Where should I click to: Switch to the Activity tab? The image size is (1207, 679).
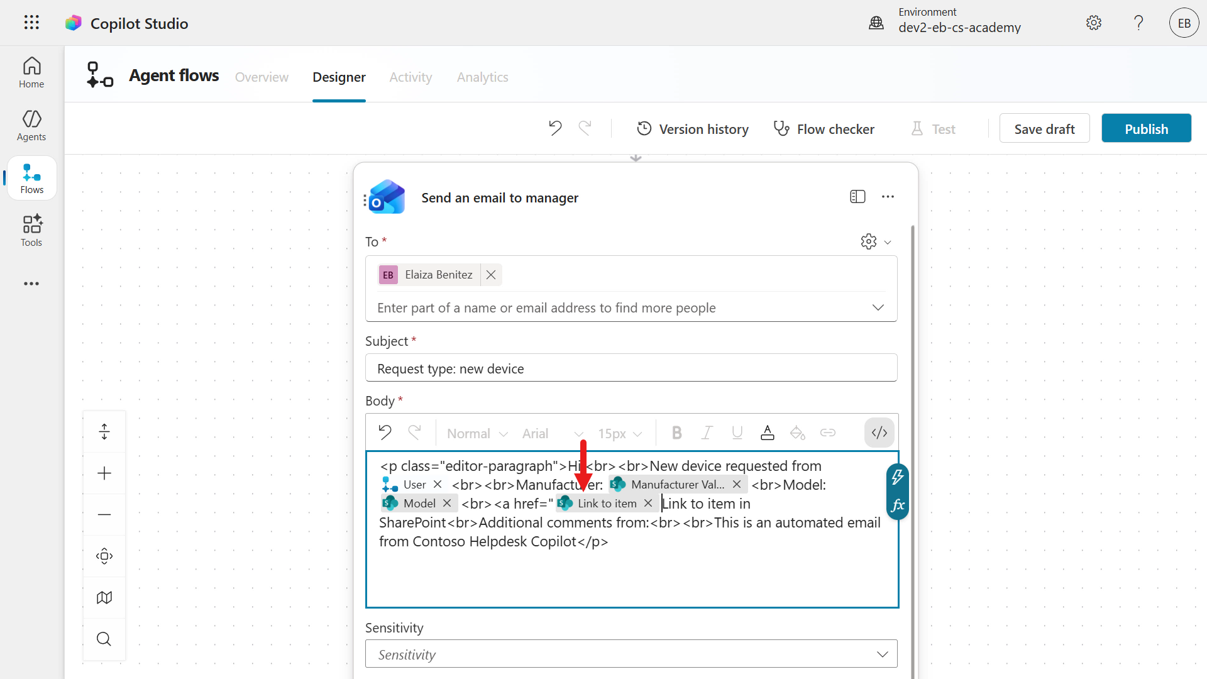click(411, 77)
